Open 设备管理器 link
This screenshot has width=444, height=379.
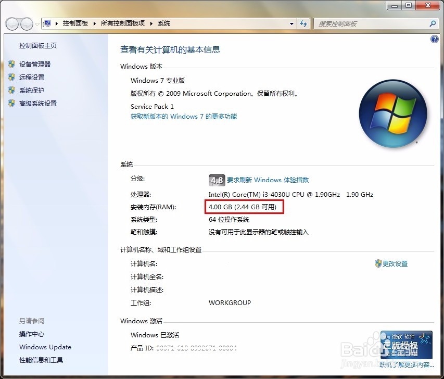tap(35, 65)
